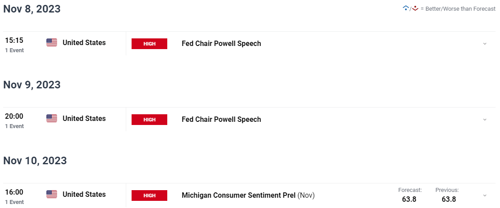Click the Forecast 63.8 value
500x208 pixels.
tap(409, 200)
